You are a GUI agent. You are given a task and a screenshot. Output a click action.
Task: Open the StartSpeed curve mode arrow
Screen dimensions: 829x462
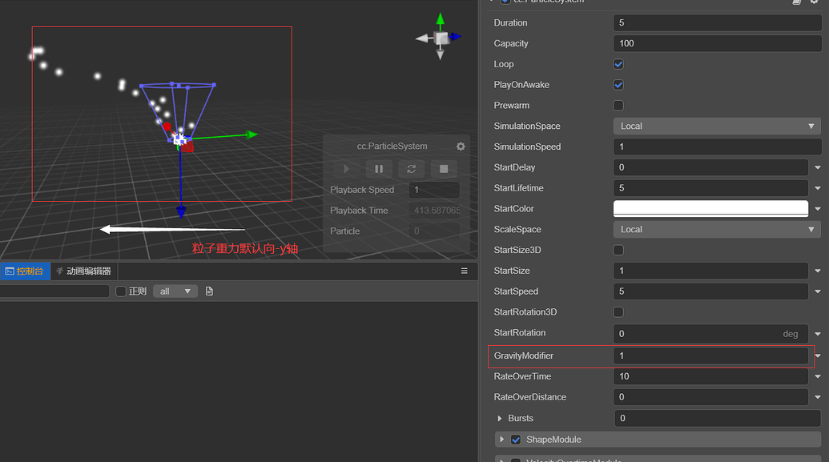pyautogui.click(x=817, y=291)
